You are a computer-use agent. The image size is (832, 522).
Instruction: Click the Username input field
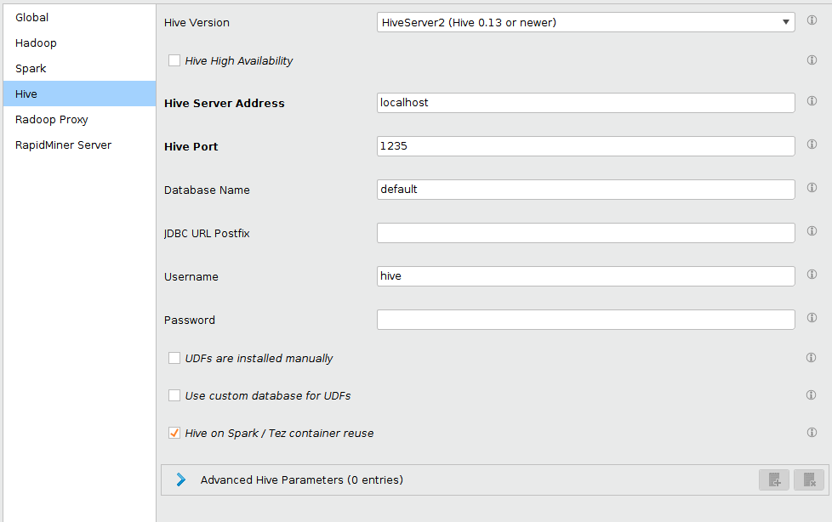click(x=585, y=276)
